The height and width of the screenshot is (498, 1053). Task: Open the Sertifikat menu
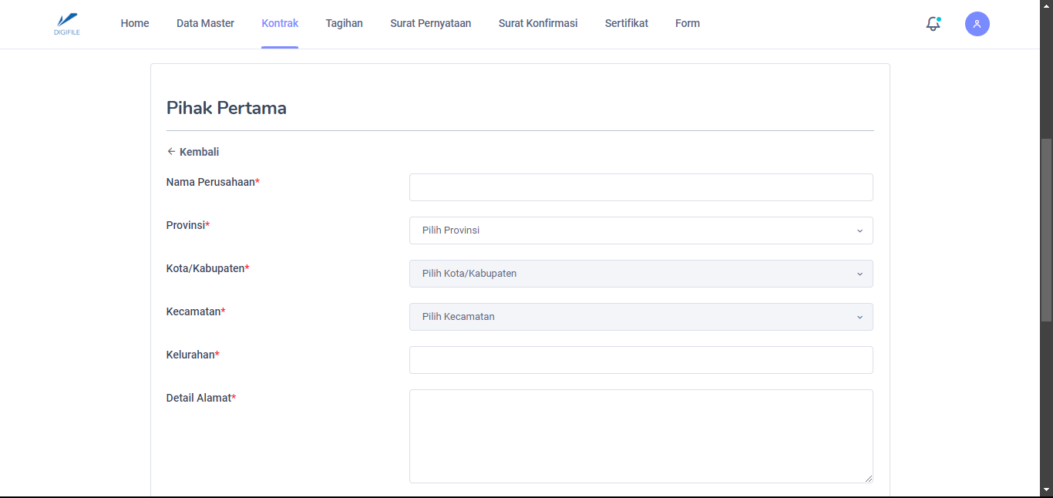click(626, 23)
